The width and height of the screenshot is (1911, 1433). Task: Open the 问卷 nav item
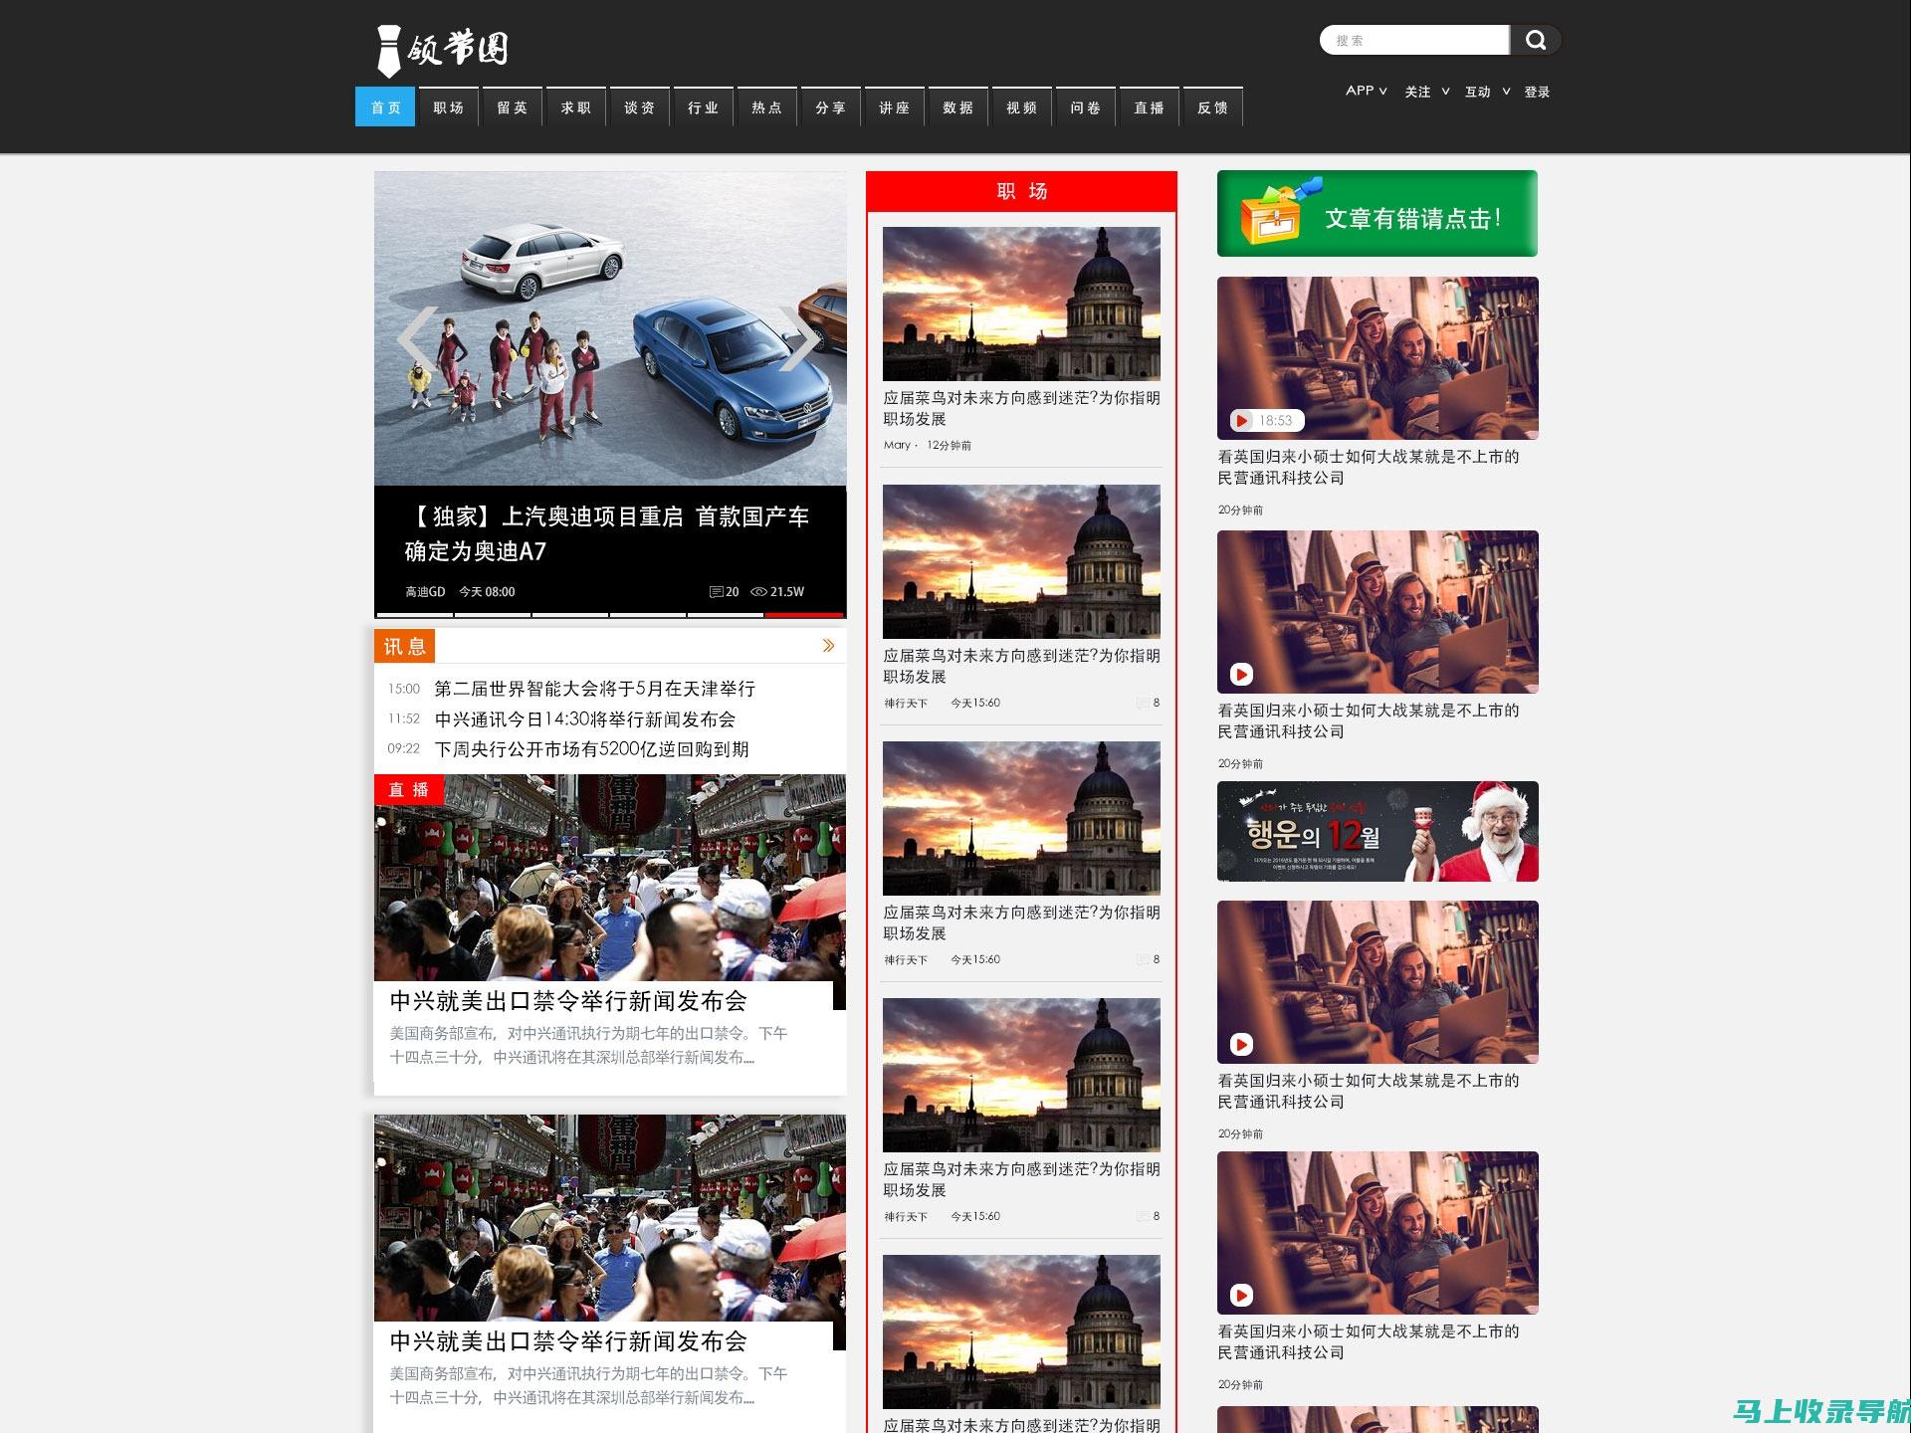1086,107
